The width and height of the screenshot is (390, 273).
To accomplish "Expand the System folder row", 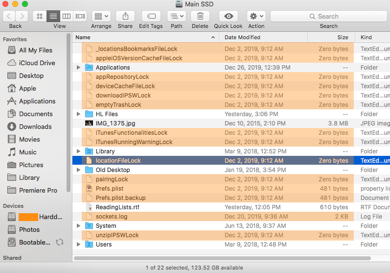I will [x=78, y=225].
